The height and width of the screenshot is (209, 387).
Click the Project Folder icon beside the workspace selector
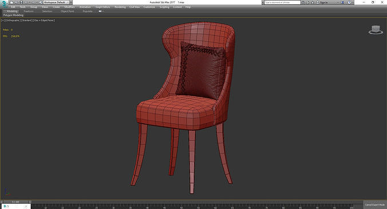coord(41,2)
